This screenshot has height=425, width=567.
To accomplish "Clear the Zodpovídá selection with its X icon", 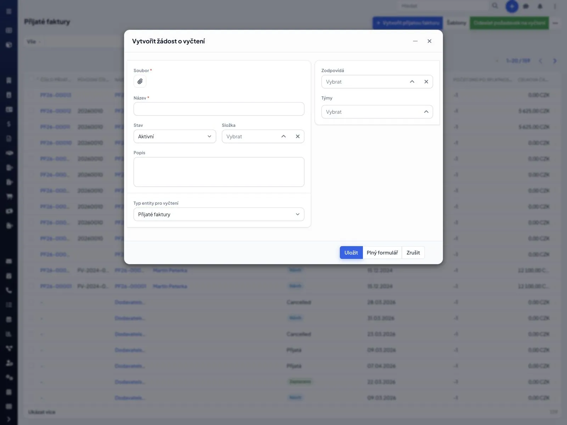I will [x=426, y=82].
